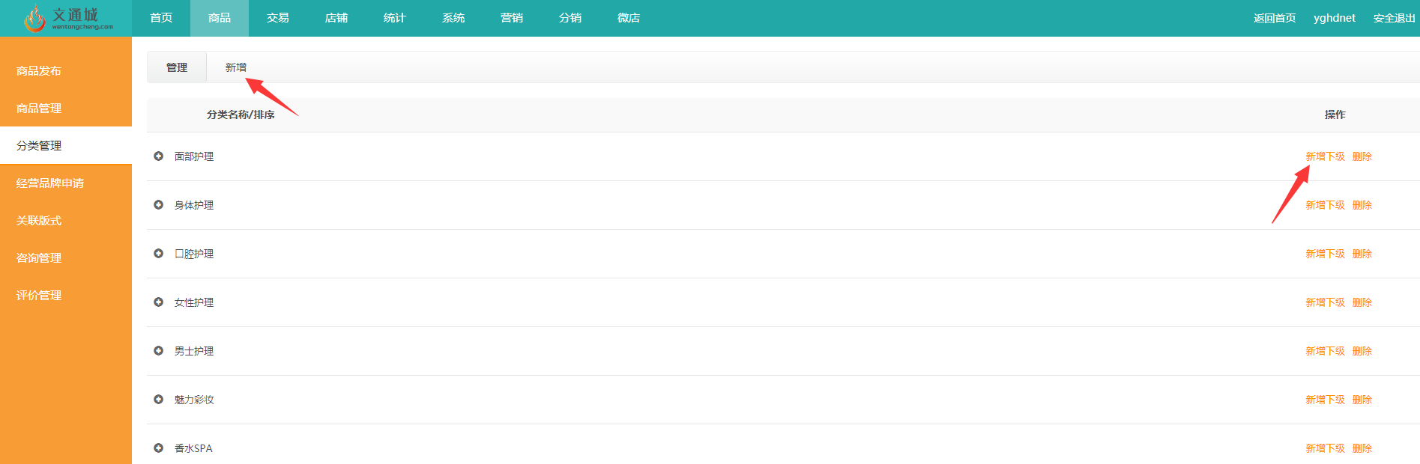
Task: Switch to the 新增 tab
Action: point(236,67)
